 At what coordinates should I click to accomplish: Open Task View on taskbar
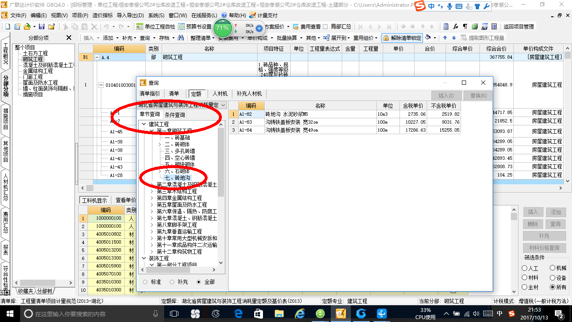174,313
